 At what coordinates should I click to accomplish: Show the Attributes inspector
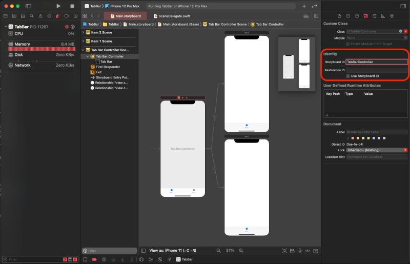pyautogui.click(x=375, y=16)
